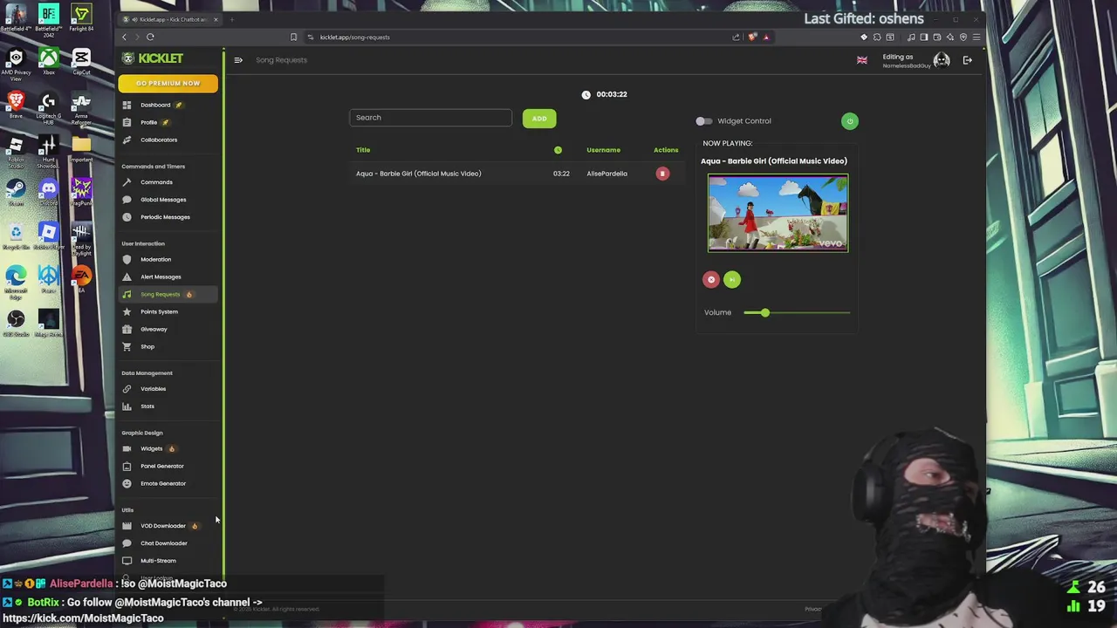This screenshot has height=628, width=1117.
Task: Click the Chat Downloader icon
Action: 127,543
